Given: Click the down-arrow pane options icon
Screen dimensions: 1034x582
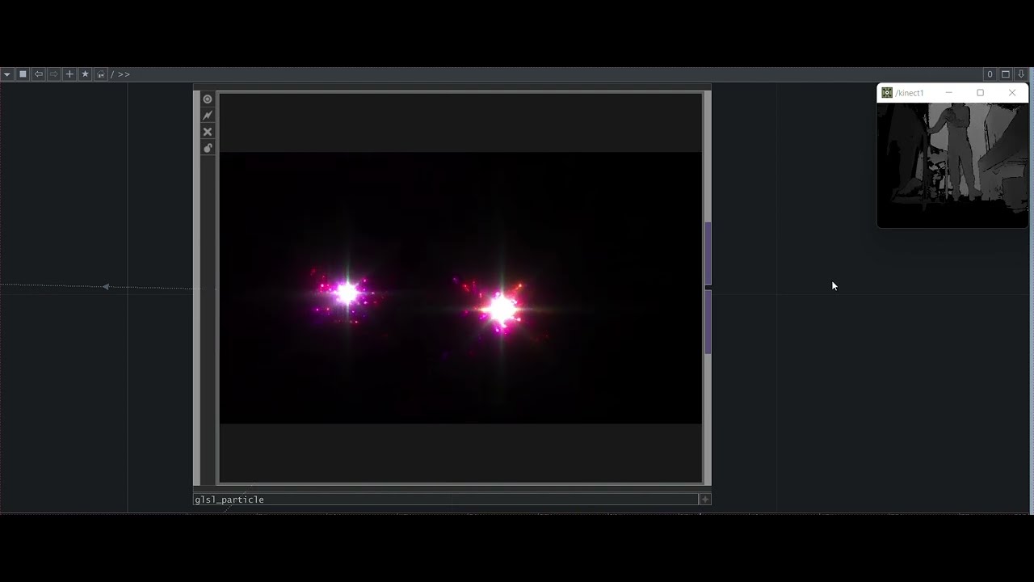Looking at the screenshot, I should pyautogui.click(x=1021, y=74).
